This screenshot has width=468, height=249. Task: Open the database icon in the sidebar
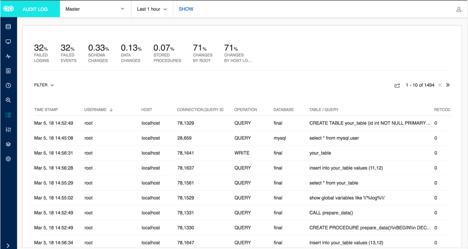coord(8,27)
